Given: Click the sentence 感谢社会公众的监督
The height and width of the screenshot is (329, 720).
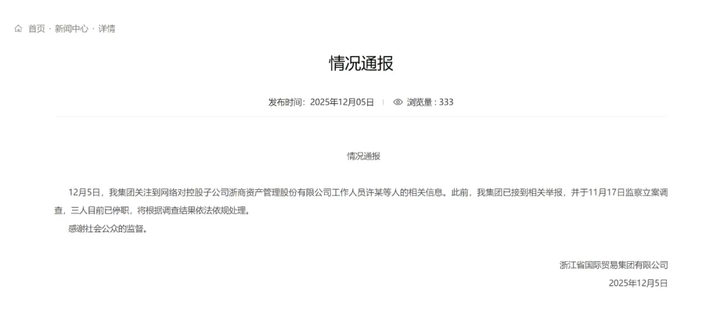Looking at the screenshot, I should pos(107,228).
